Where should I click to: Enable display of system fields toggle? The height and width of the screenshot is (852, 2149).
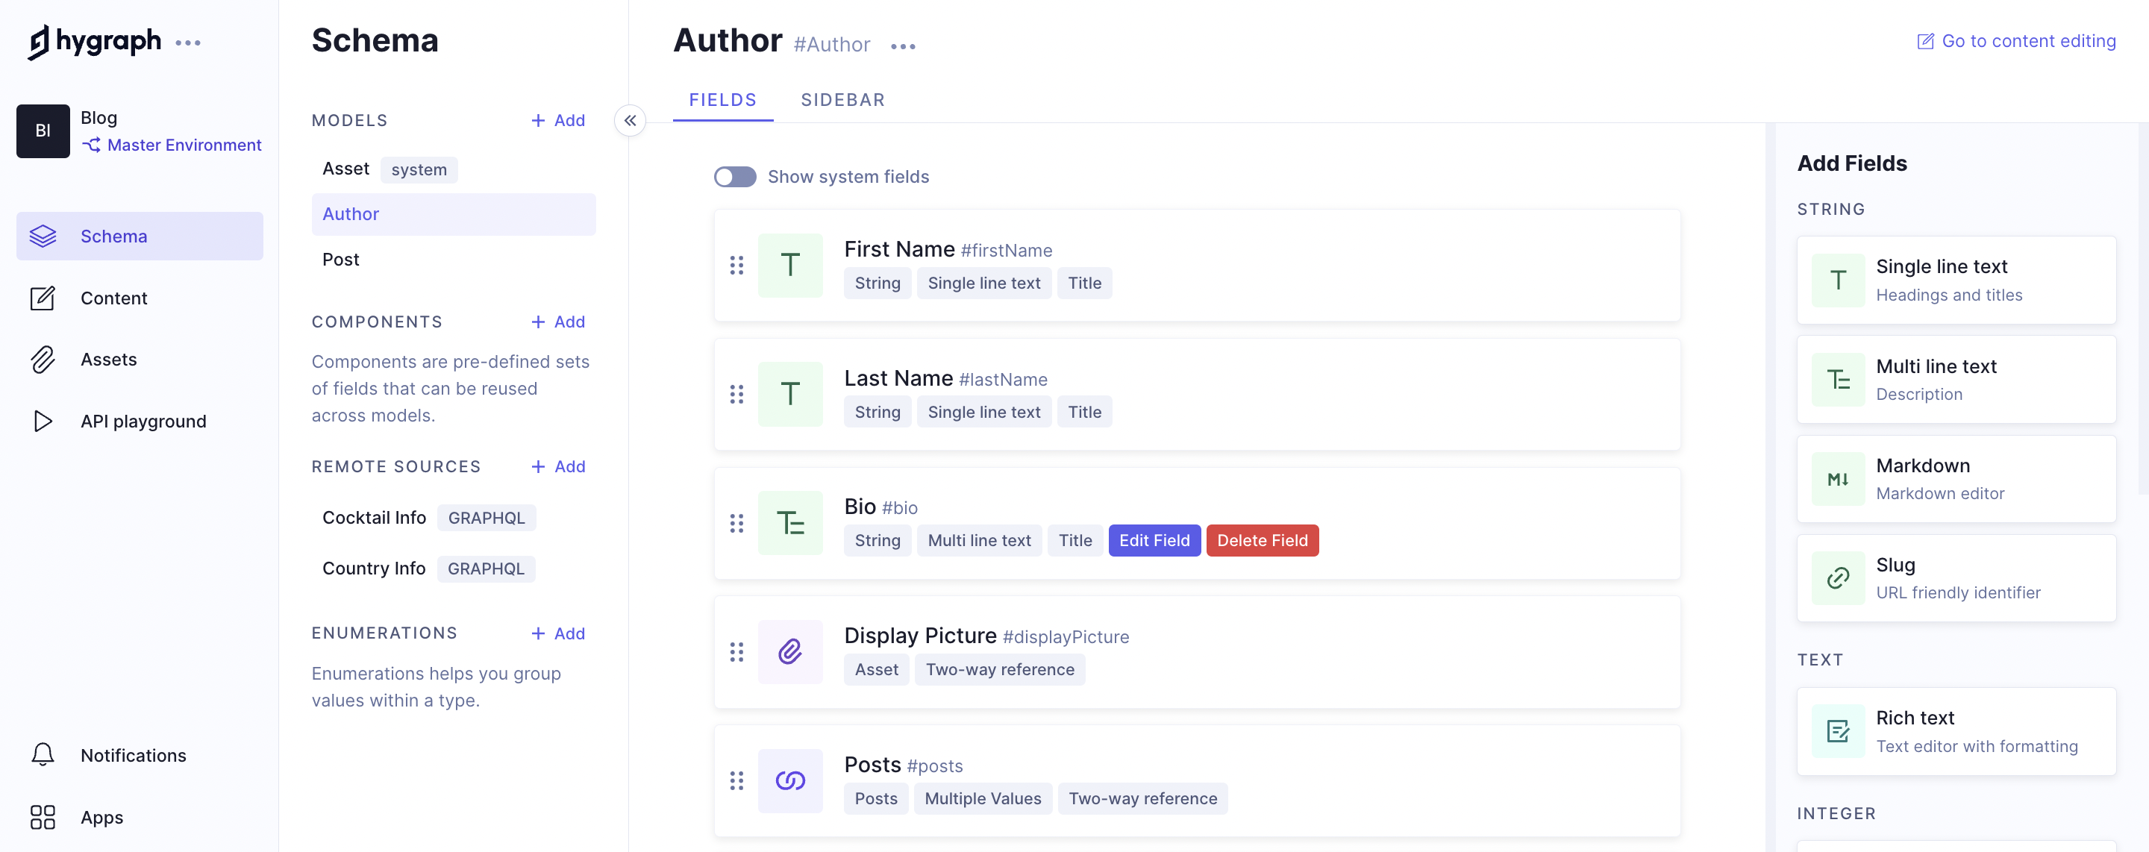coord(733,175)
